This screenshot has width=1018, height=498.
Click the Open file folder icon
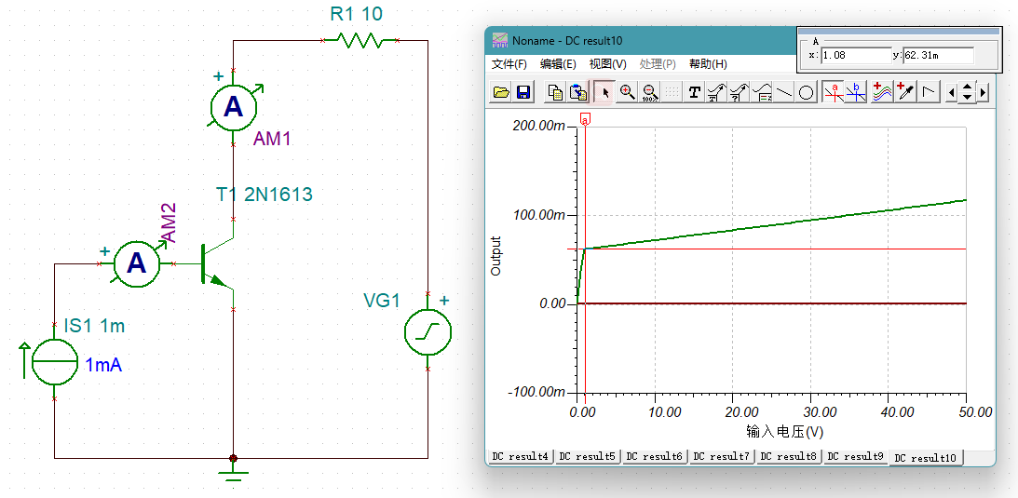pos(501,92)
